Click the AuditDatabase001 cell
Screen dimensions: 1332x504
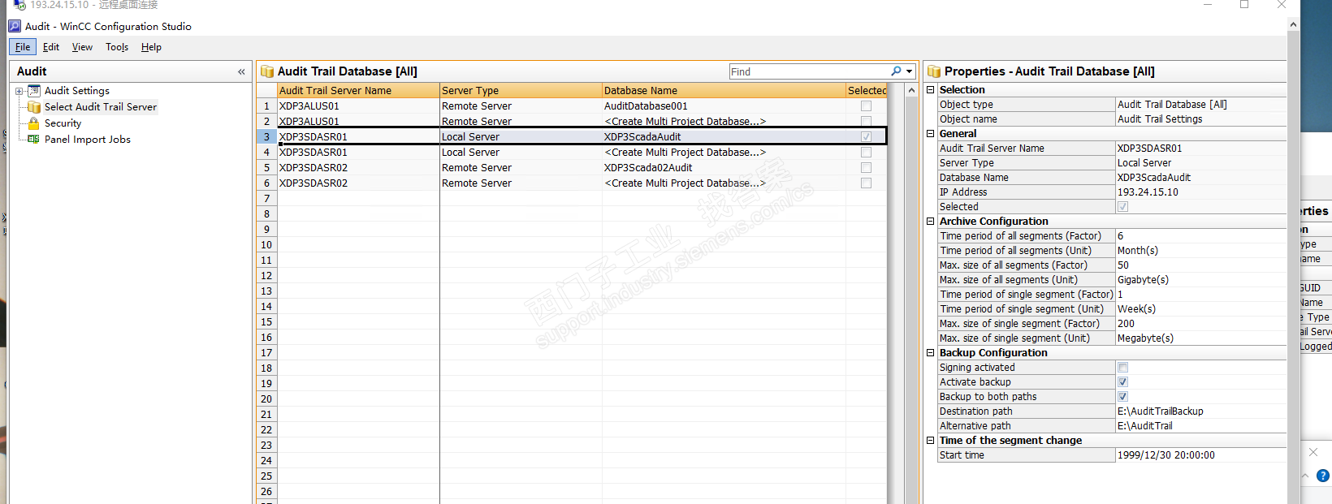point(724,106)
